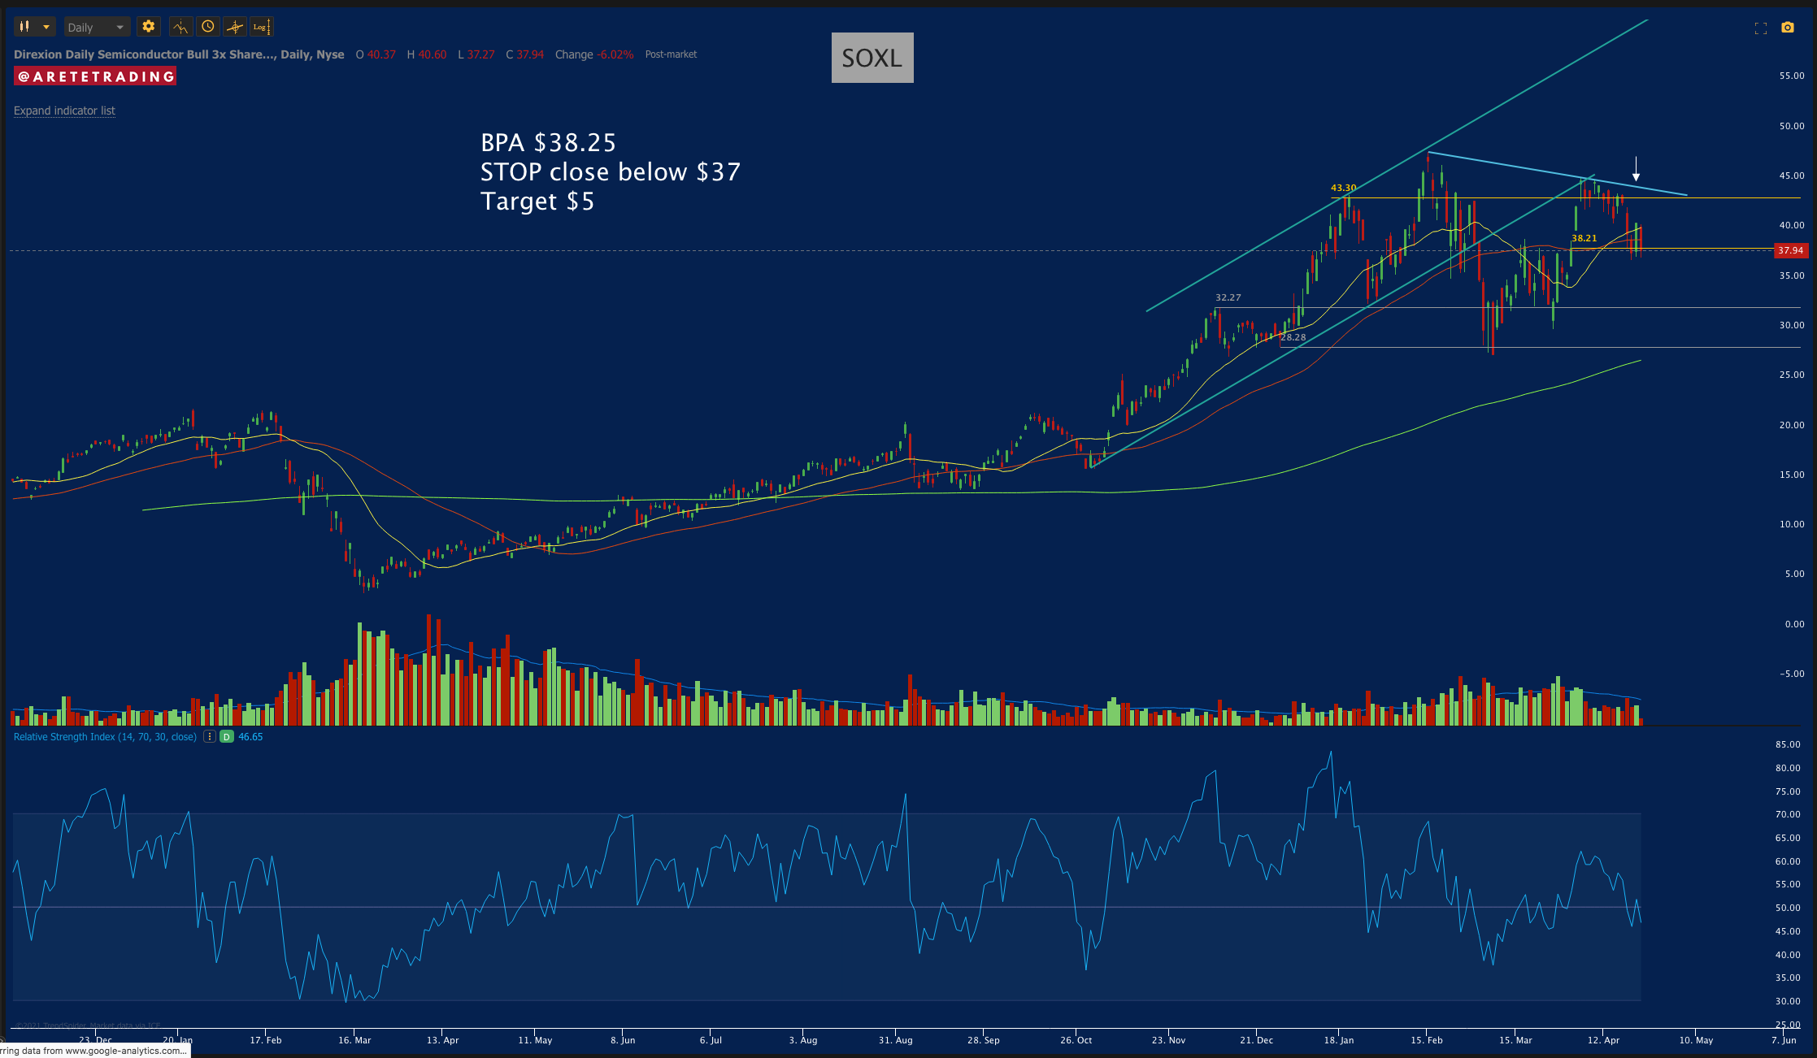
Task: Click the RSI value 46.65
Action: tap(250, 737)
